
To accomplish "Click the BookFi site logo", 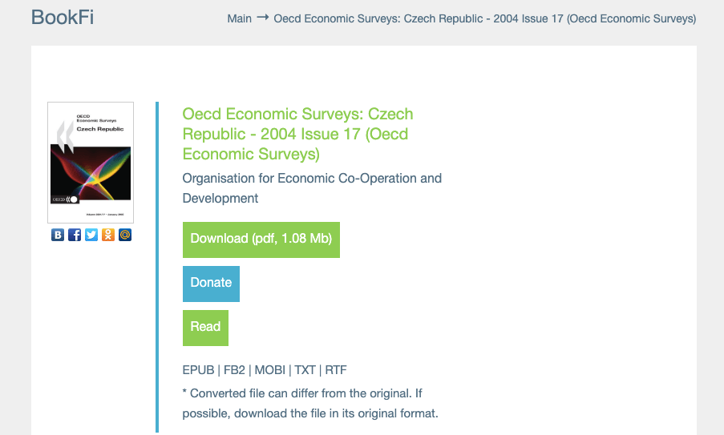I will click(x=63, y=17).
